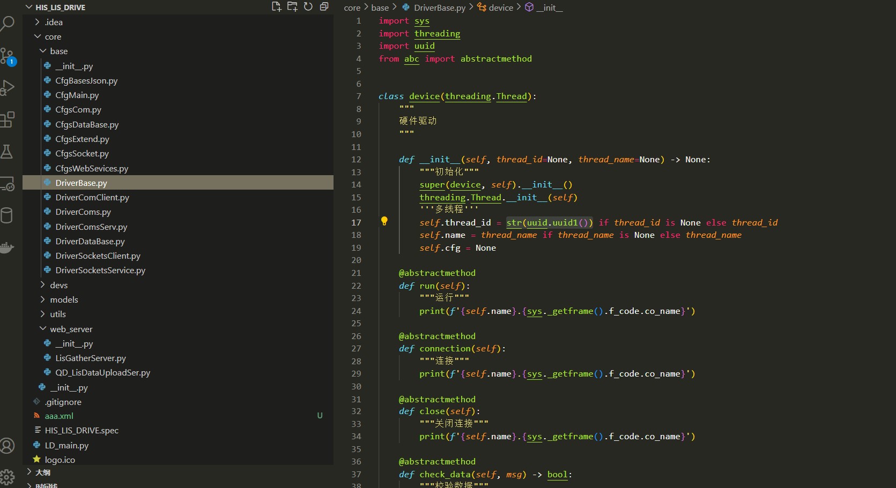Open Database view in activity bar
The width and height of the screenshot is (896, 488).
(6, 215)
